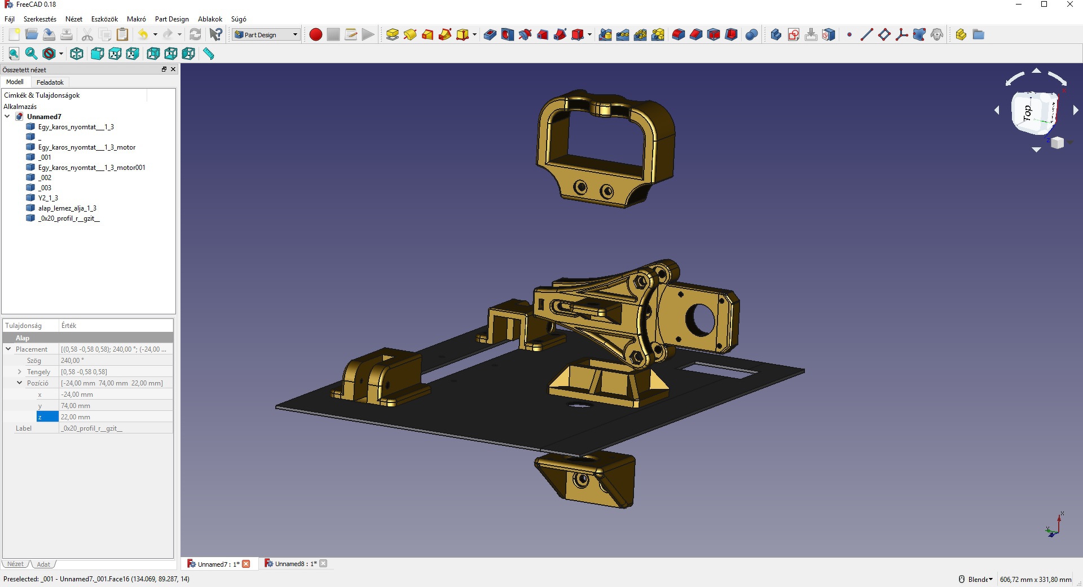Open the redo history dropdown arrow

179,35
